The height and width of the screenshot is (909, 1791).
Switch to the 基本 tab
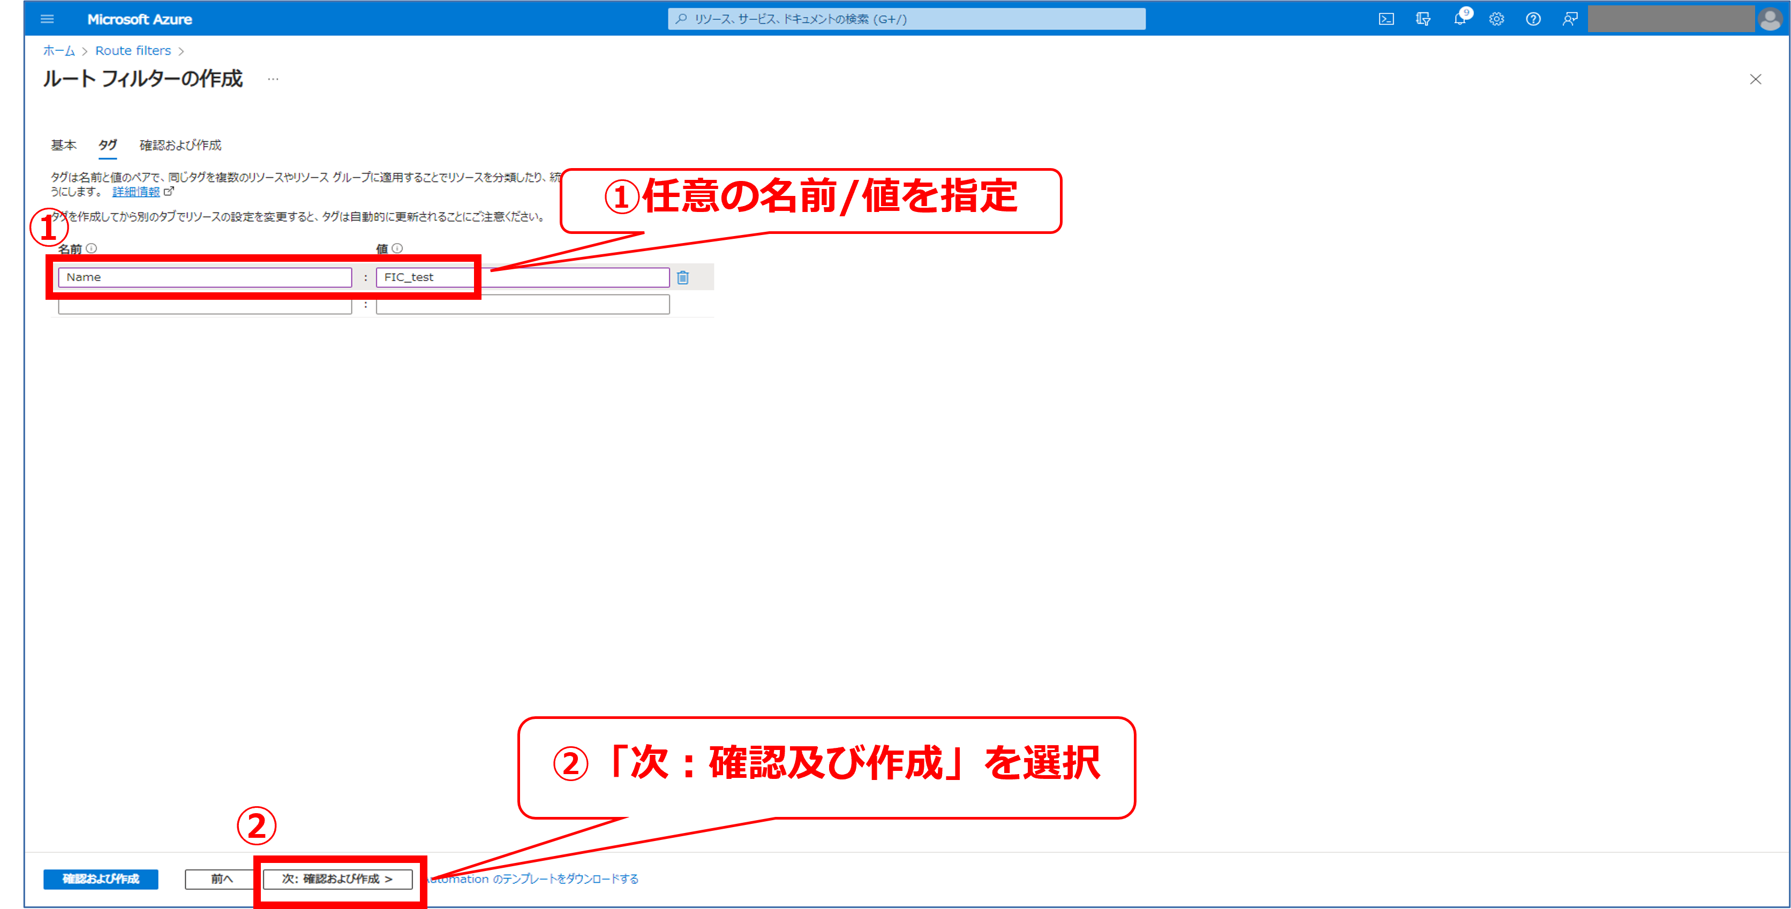(x=63, y=145)
